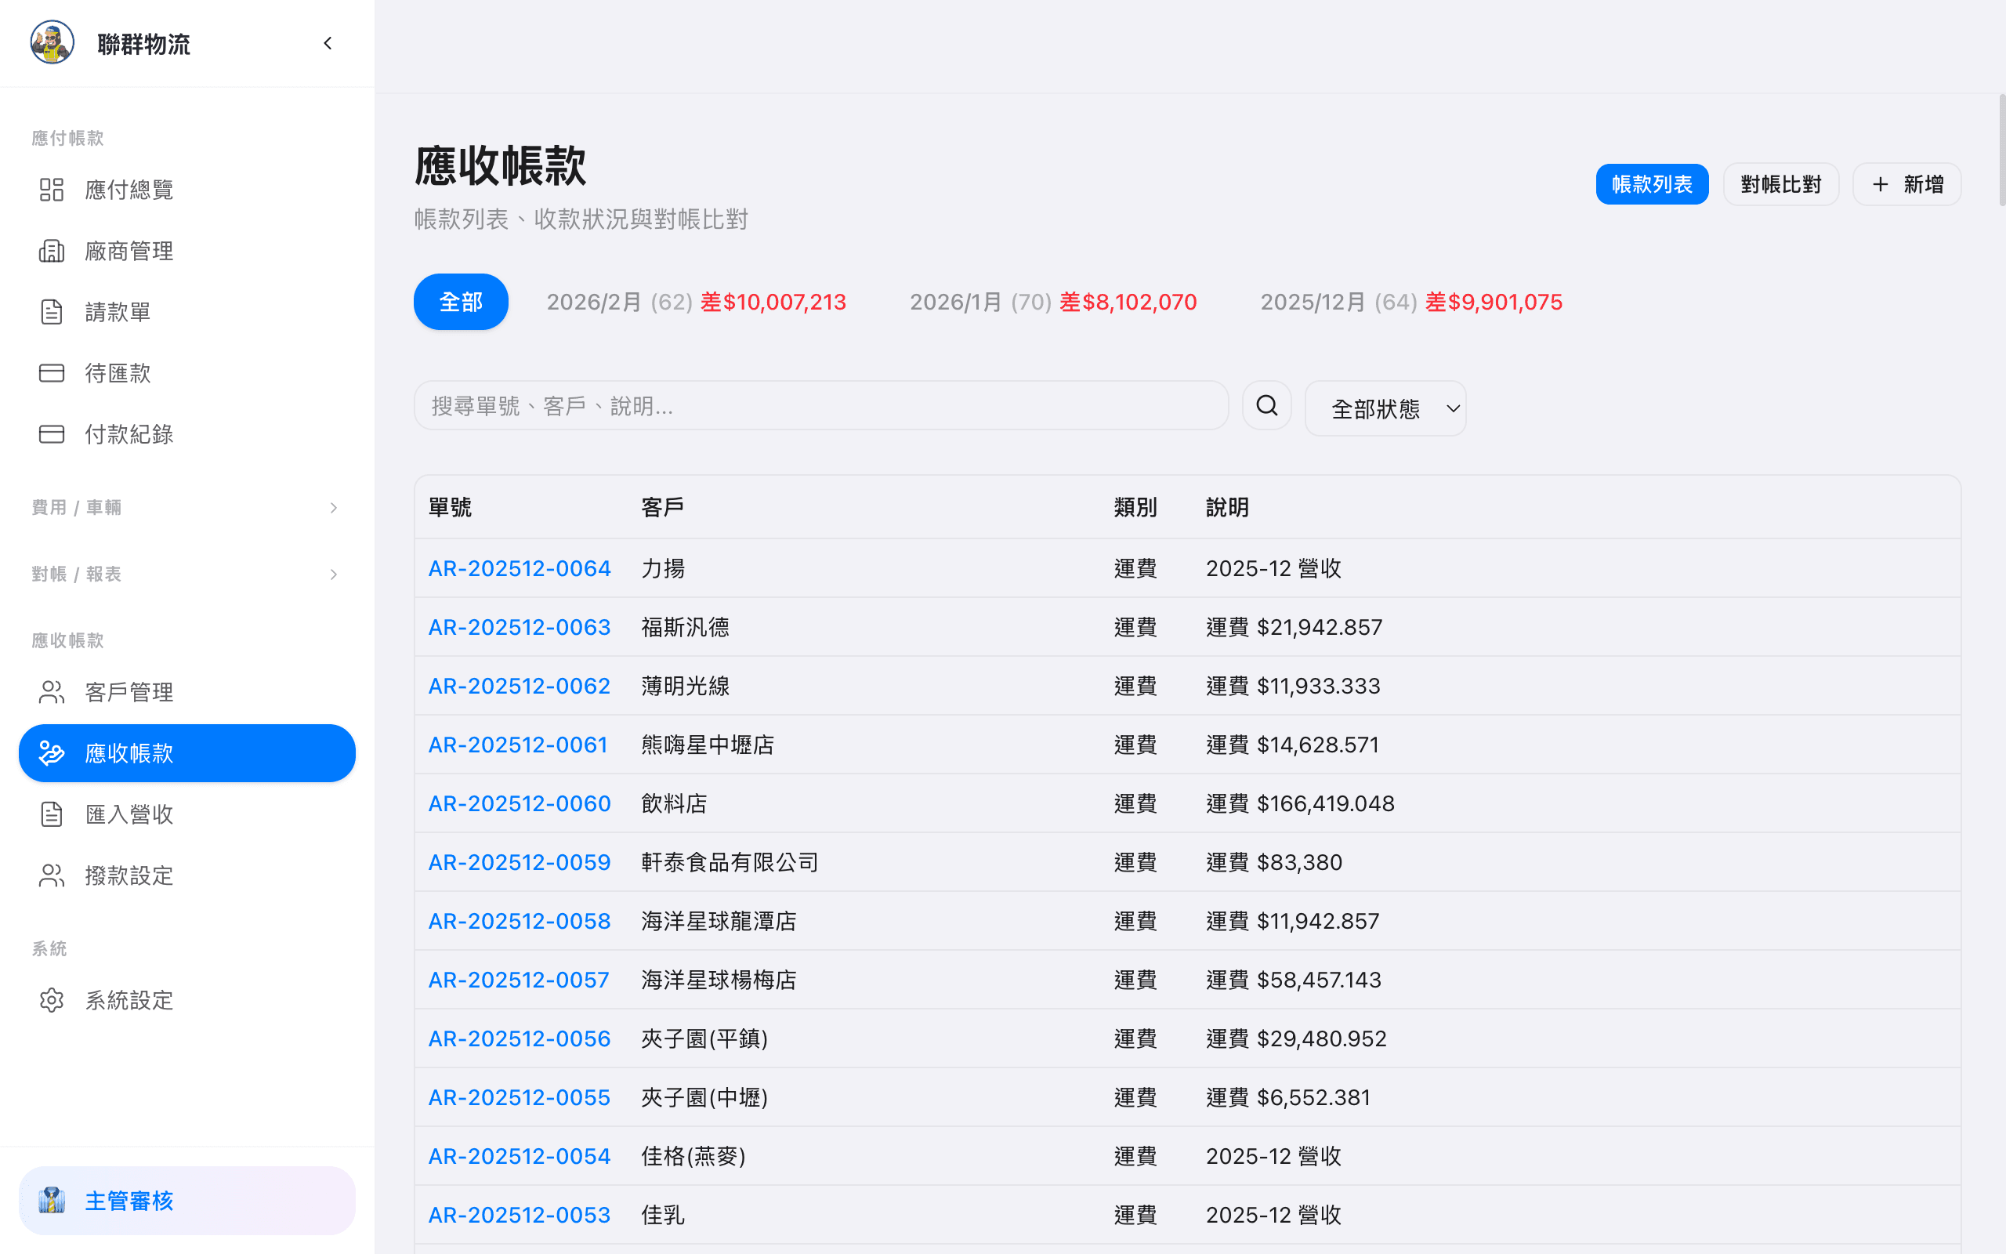Open 廠商管理 via the building icon
The width and height of the screenshot is (2006, 1254).
pos(52,251)
